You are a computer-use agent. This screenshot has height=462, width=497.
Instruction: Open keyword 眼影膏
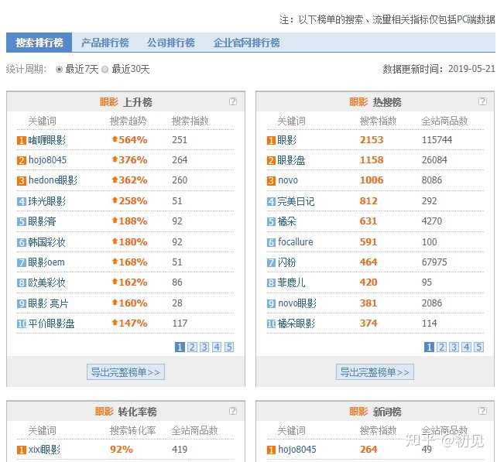(x=42, y=221)
